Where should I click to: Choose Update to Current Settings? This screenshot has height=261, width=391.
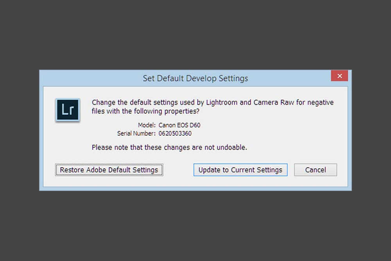(240, 170)
